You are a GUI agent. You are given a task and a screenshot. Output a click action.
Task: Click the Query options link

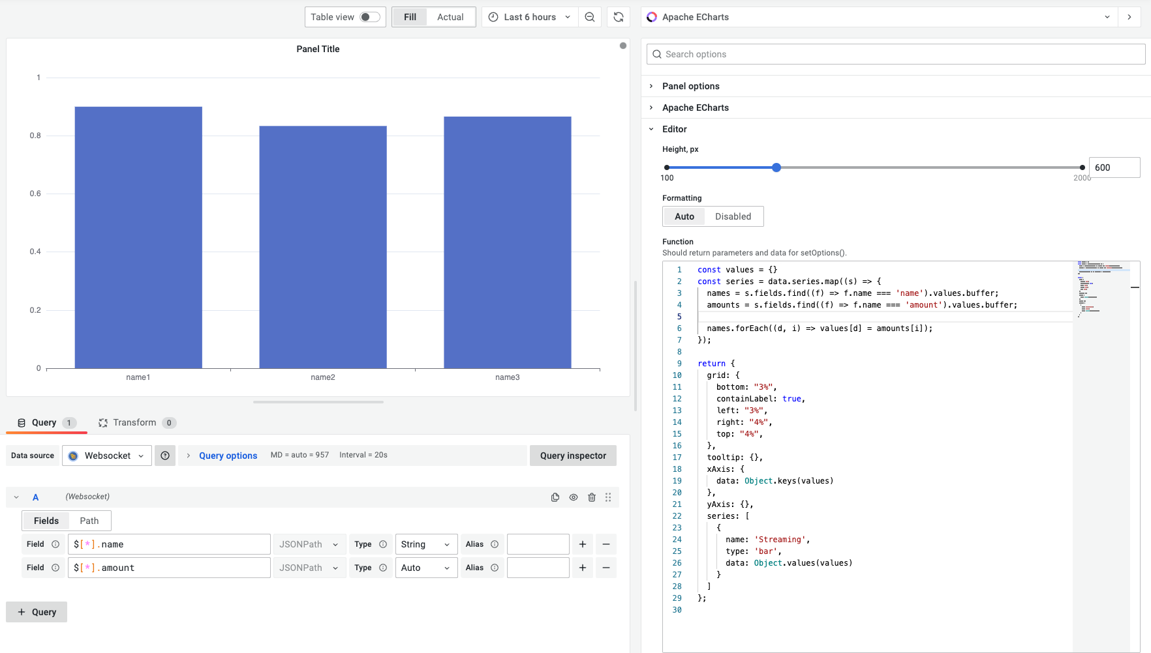click(x=228, y=455)
